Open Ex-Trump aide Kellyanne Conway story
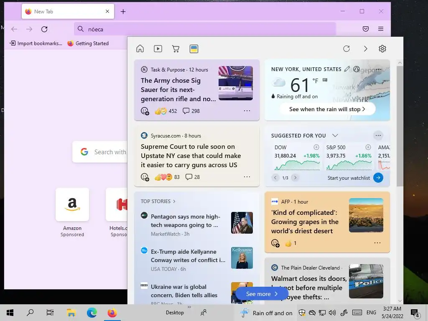The image size is (428, 321). coord(188,256)
